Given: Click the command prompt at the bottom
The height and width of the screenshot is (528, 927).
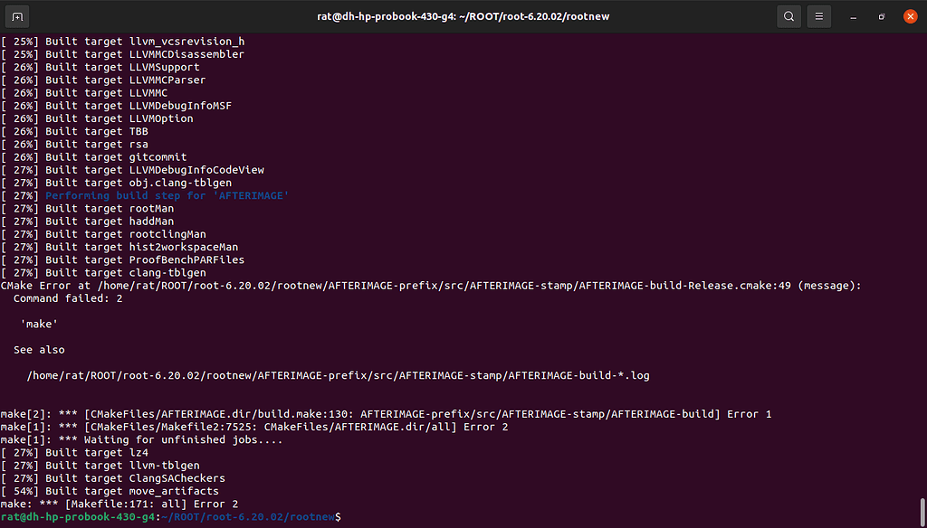Looking at the screenshot, I should (x=171, y=516).
